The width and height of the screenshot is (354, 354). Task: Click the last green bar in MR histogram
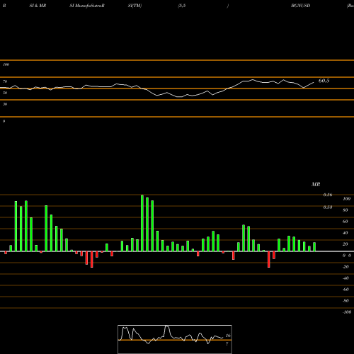pyautogui.click(x=314, y=247)
